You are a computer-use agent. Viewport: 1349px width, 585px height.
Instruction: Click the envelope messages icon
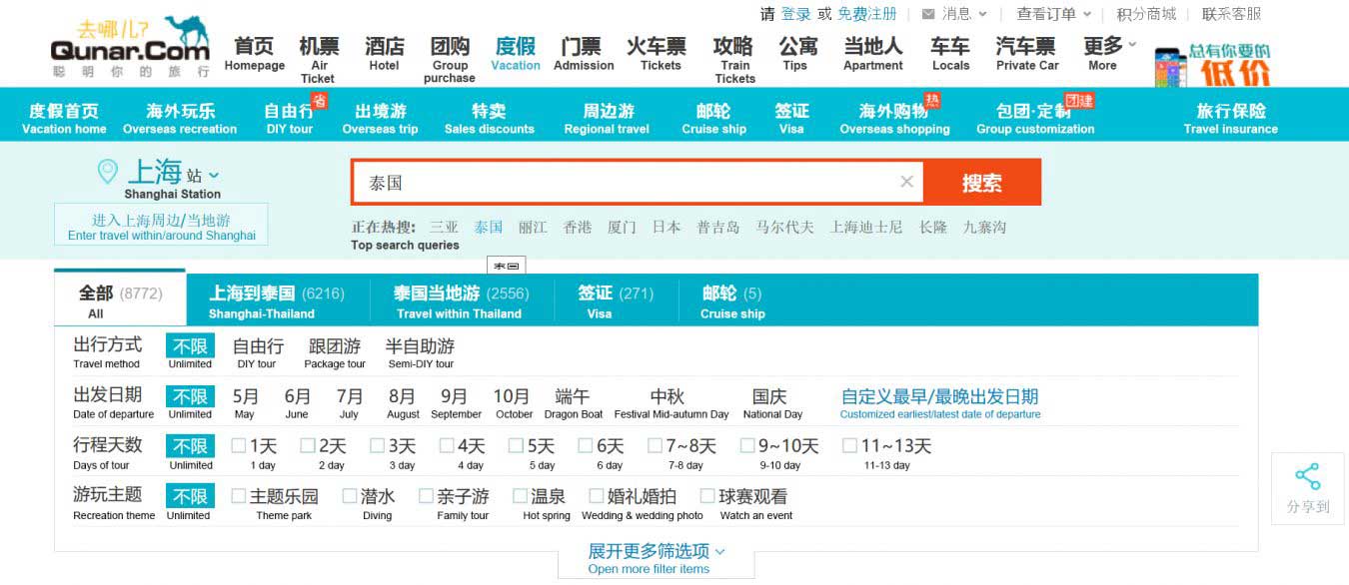(x=928, y=14)
